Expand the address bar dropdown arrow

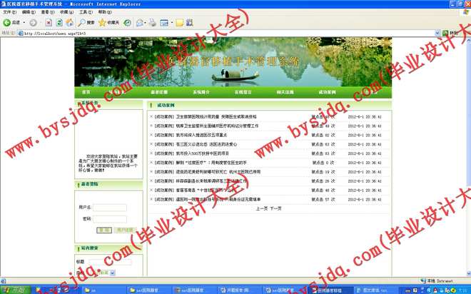click(439, 33)
